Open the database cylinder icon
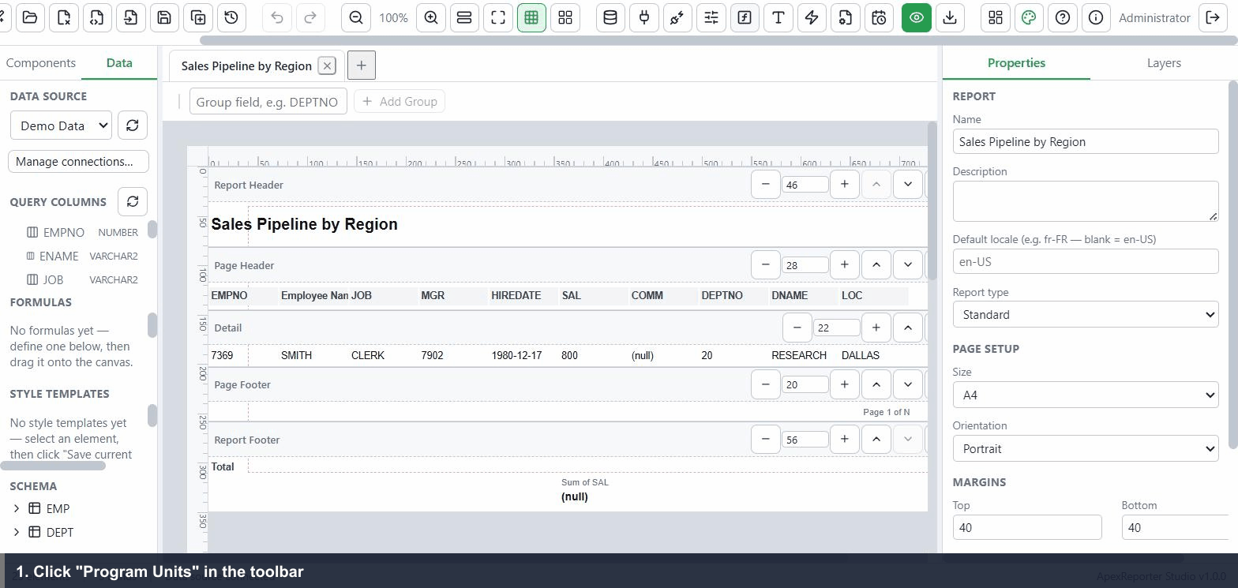 coord(610,17)
